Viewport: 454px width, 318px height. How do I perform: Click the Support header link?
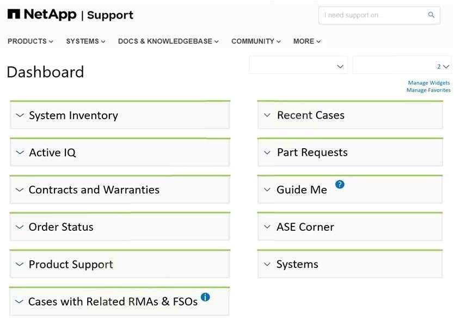click(x=110, y=15)
